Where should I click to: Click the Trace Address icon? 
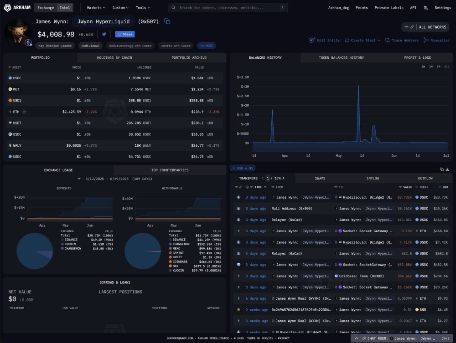(387, 41)
